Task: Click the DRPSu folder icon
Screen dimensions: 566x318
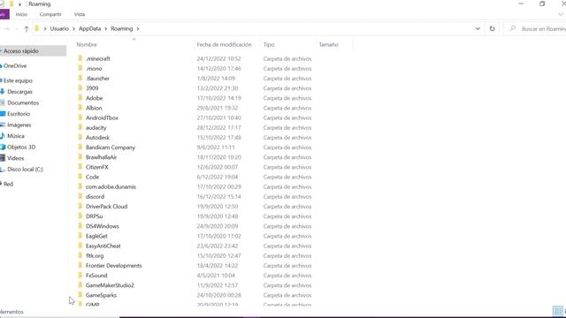Action: click(x=80, y=216)
